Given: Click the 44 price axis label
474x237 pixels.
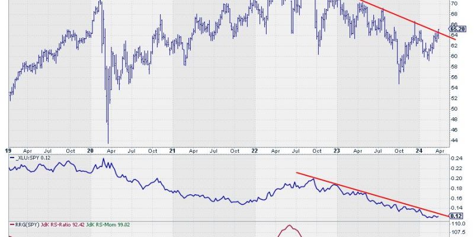Looking at the screenshot, I should (454, 140).
